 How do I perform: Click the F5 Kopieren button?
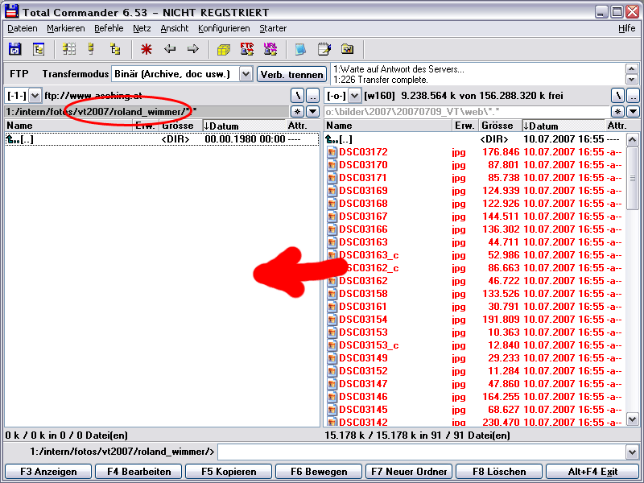click(229, 472)
